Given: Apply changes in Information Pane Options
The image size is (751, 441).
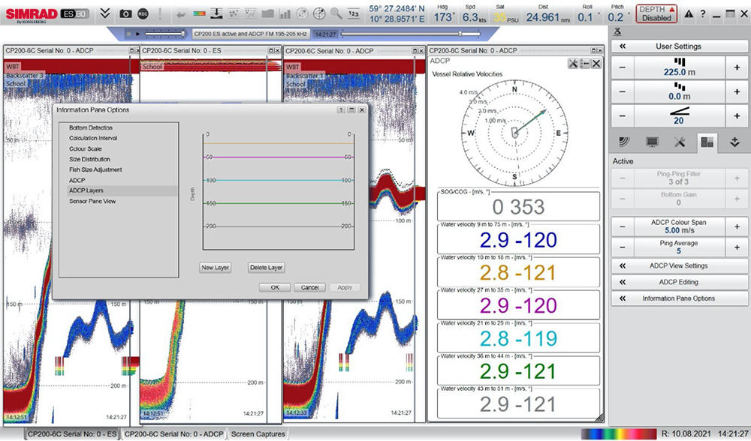Looking at the screenshot, I should [344, 286].
